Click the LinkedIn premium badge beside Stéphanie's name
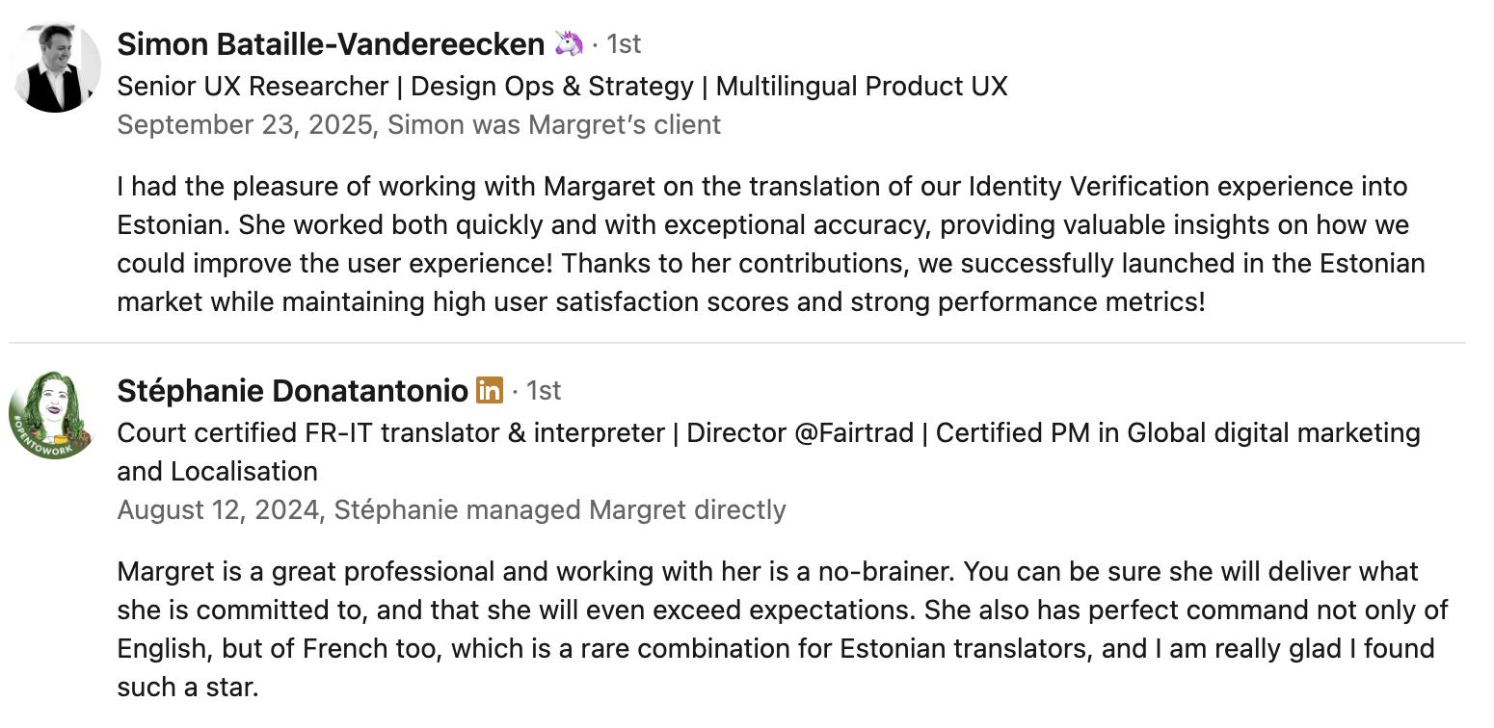 [490, 390]
